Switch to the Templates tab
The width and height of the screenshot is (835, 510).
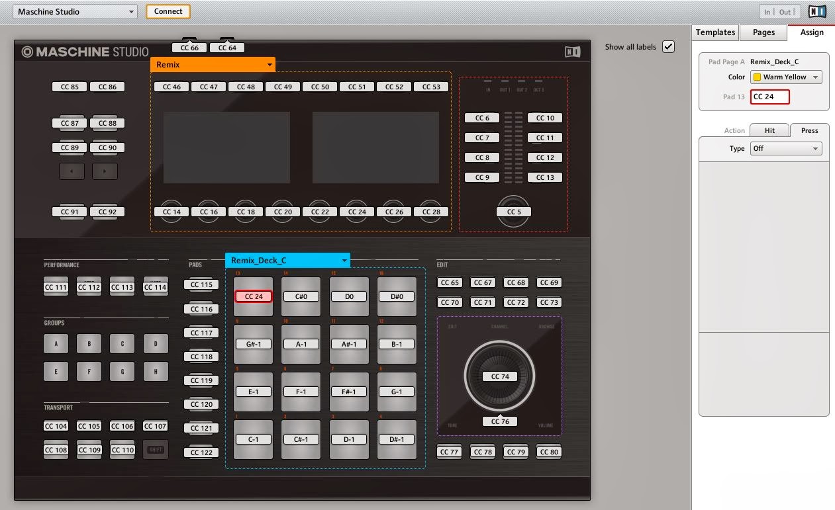pos(715,32)
